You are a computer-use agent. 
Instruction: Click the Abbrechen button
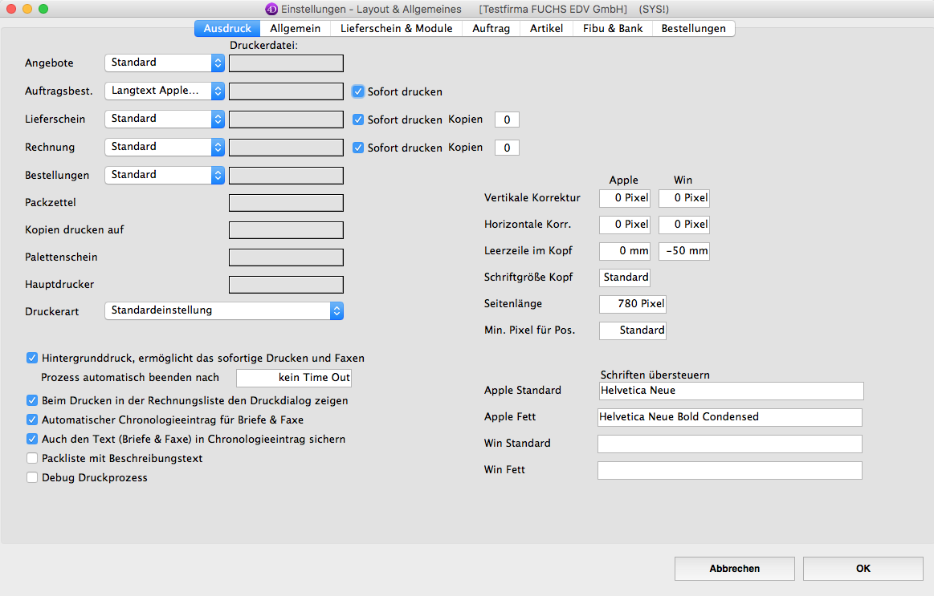pos(734,569)
